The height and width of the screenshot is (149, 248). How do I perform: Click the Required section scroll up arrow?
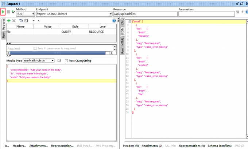(x=115, y=47)
